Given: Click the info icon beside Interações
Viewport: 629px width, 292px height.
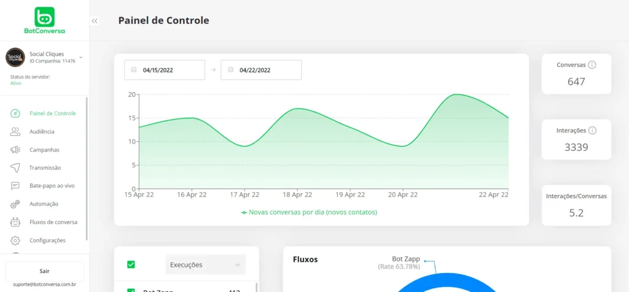Looking at the screenshot, I should [x=592, y=131].
